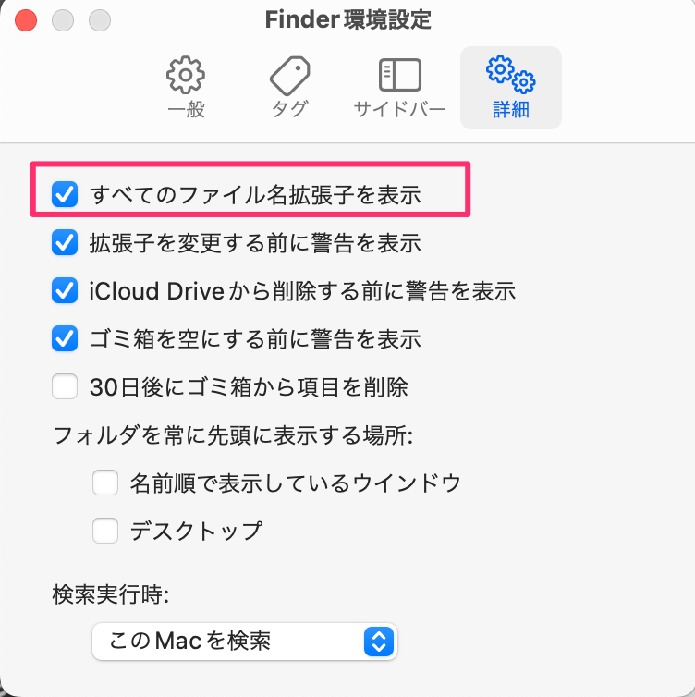This screenshot has height=697, width=695.
Task: Click the middle gray minimize window button
Action: (63, 20)
